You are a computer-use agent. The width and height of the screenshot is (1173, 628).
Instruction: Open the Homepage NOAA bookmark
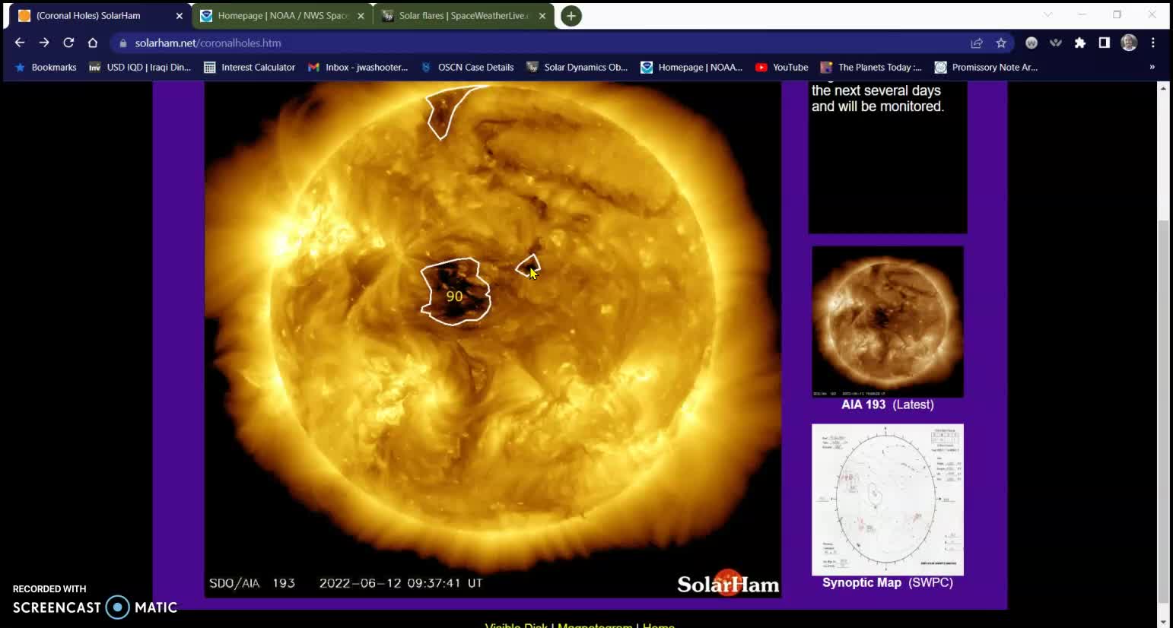[691, 68]
